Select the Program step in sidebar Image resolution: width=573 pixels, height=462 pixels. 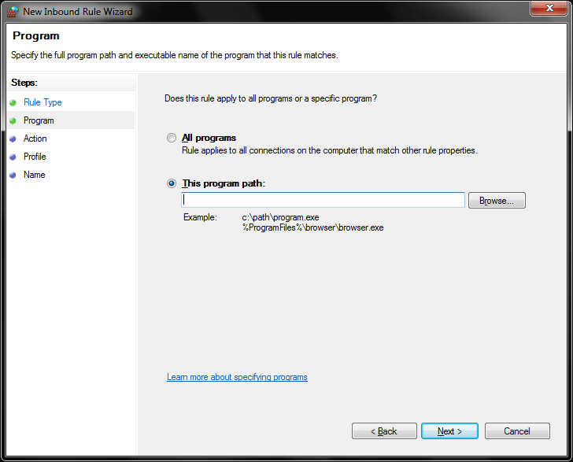(x=39, y=120)
